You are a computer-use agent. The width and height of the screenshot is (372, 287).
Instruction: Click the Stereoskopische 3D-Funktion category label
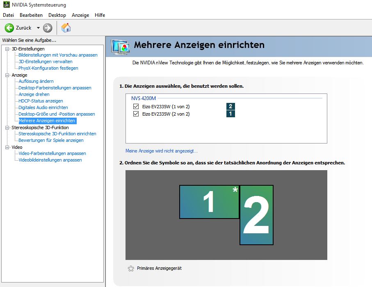pyautogui.click(x=40, y=128)
